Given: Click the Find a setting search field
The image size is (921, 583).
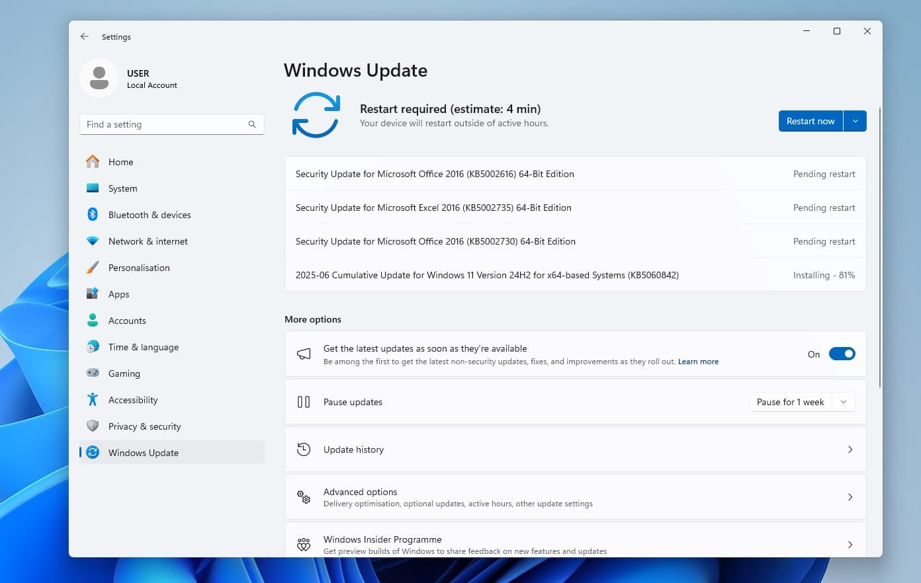Looking at the screenshot, I should tap(165, 124).
